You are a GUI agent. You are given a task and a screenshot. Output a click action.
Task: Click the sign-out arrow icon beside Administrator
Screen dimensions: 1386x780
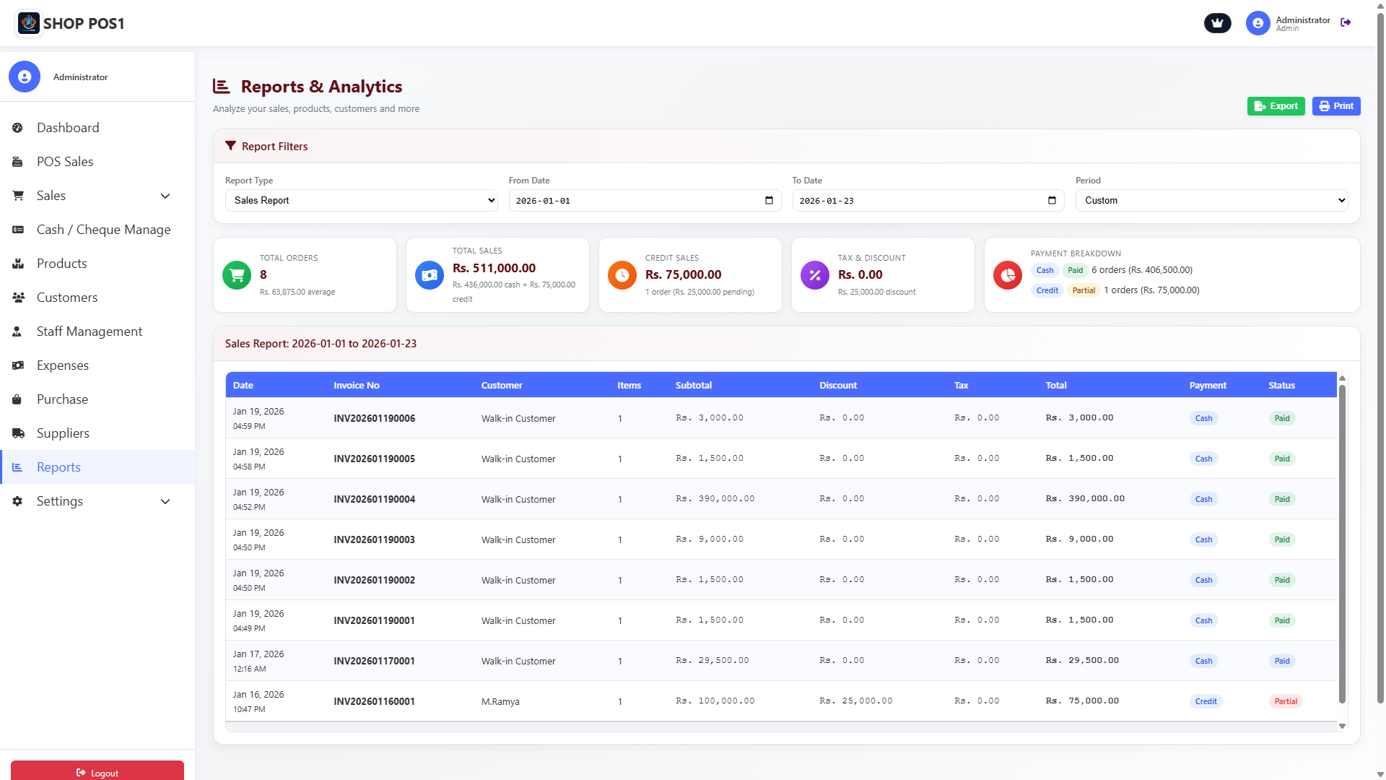(x=1346, y=22)
